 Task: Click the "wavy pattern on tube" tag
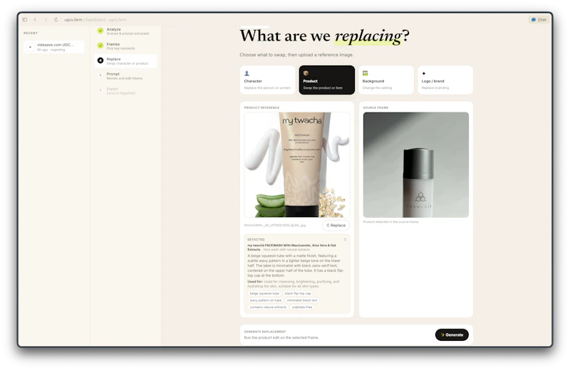(x=266, y=300)
